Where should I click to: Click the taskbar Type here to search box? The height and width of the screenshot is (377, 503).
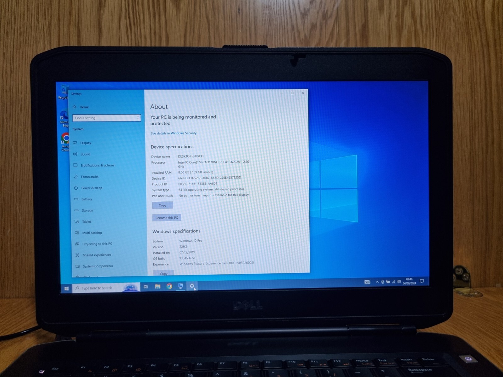(x=106, y=288)
